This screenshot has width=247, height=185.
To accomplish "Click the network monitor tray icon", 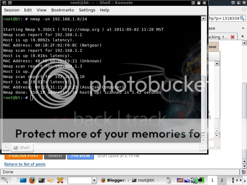I will pyautogui.click(x=194, y=180).
